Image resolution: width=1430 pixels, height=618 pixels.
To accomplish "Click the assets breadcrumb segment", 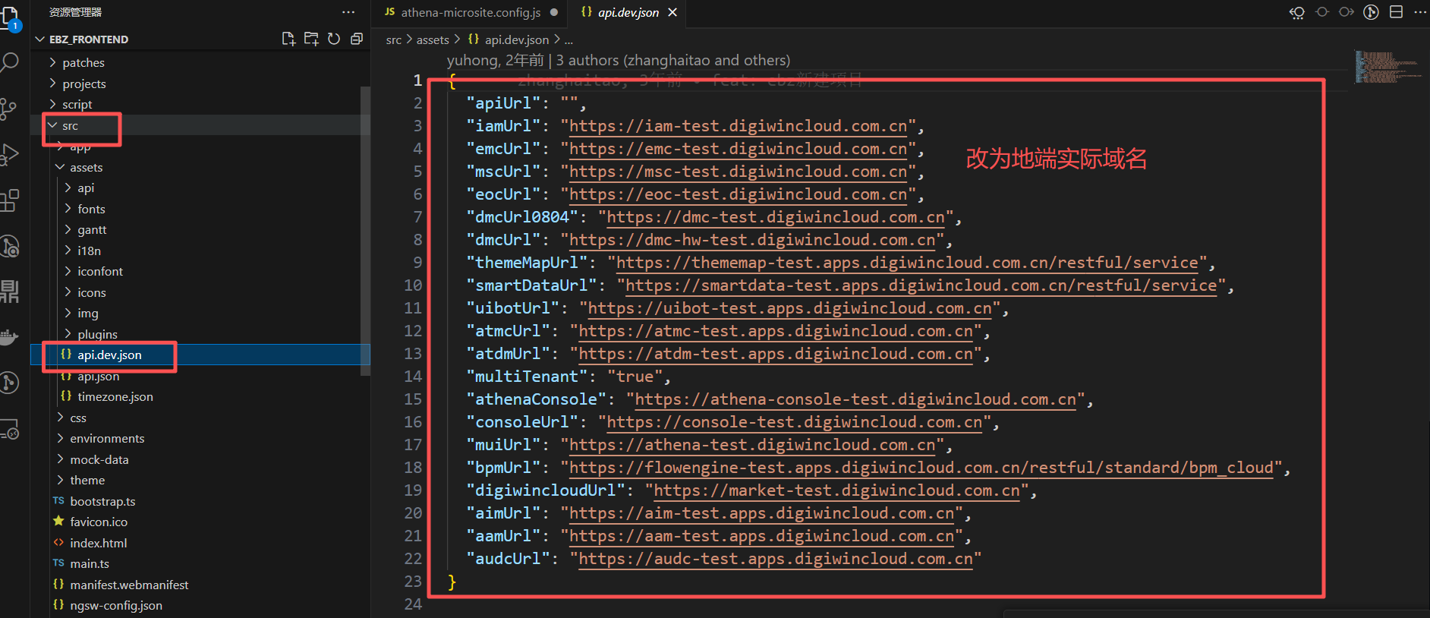I will [433, 40].
